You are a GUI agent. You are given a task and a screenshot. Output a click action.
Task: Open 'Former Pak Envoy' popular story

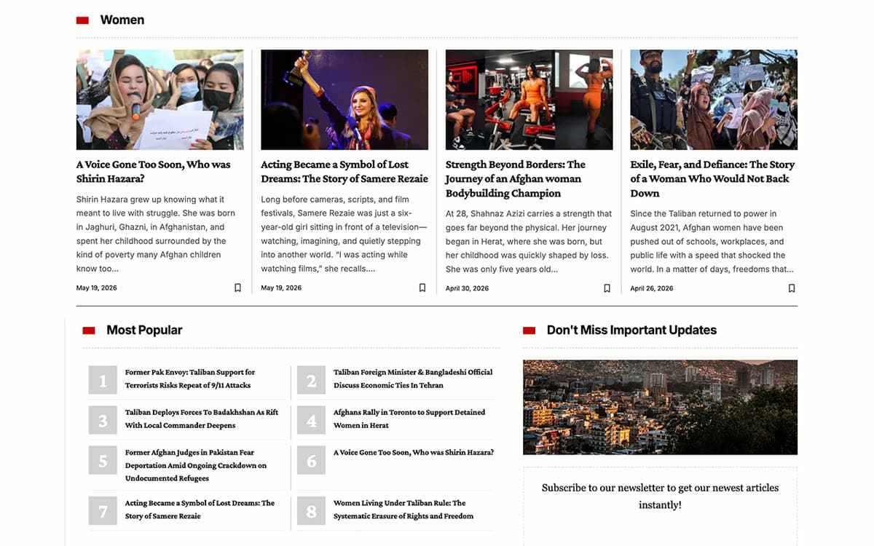click(x=190, y=379)
